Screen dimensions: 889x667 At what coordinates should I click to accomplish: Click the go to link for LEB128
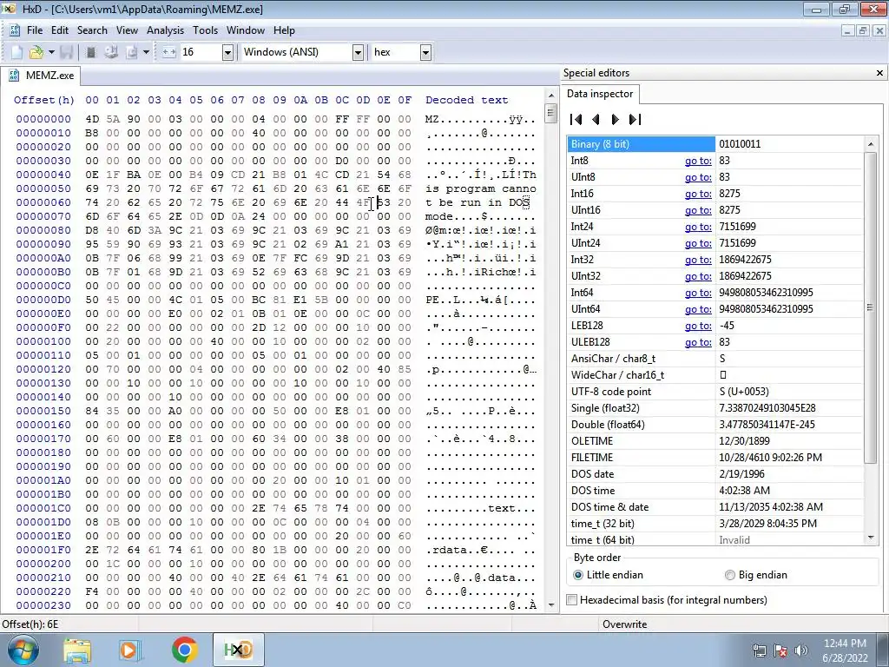point(698,326)
